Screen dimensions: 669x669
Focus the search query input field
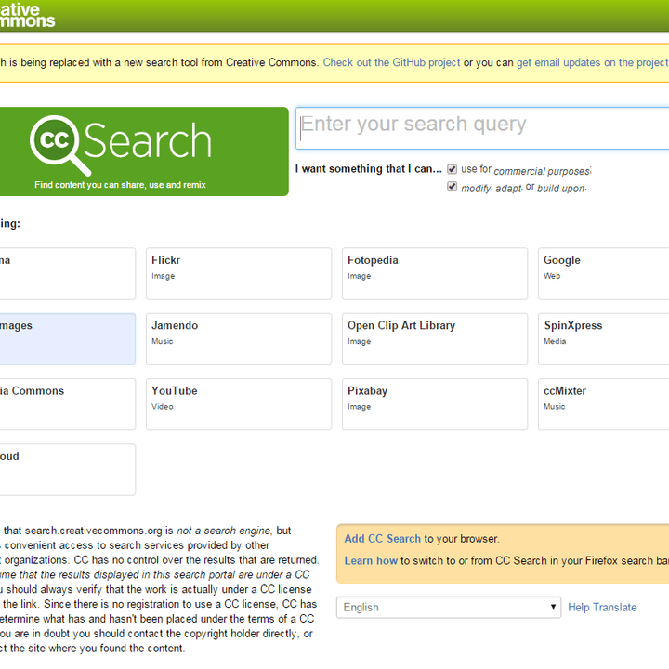pos(482,128)
